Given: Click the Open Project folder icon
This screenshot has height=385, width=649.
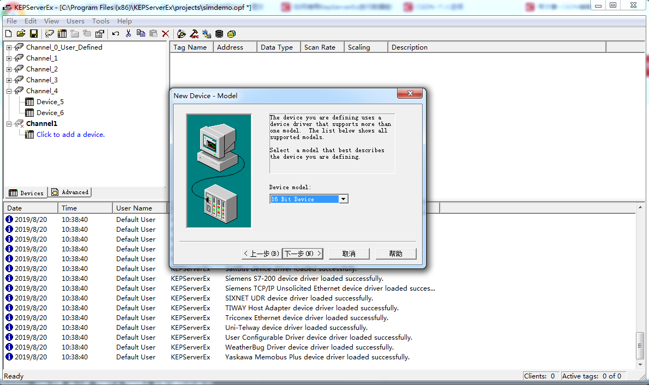Looking at the screenshot, I should (x=21, y=34).
